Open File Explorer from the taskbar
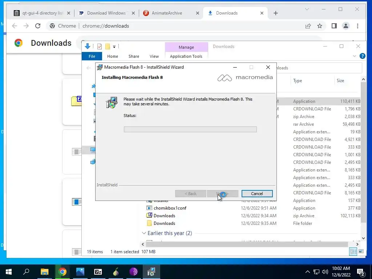 coord(44,272)
